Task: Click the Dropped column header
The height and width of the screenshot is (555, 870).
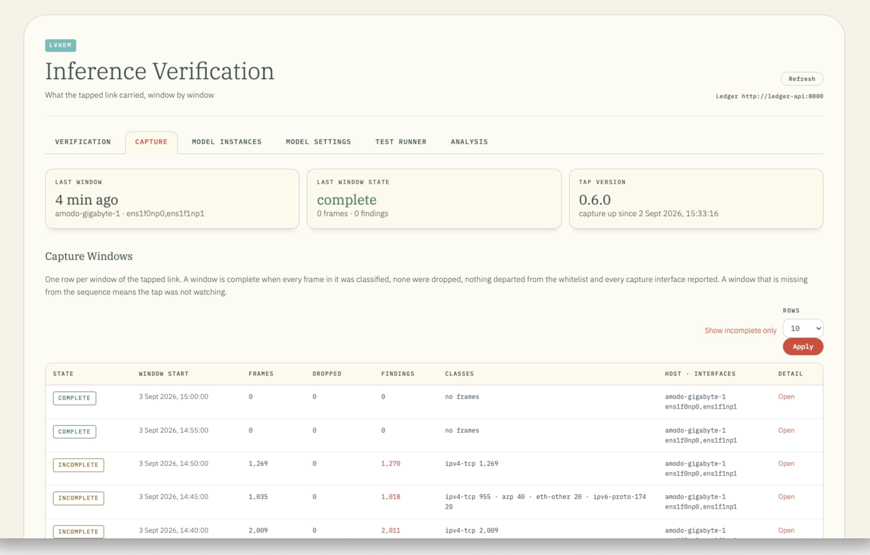Action: pyautogui.click(x=327, y=374)
